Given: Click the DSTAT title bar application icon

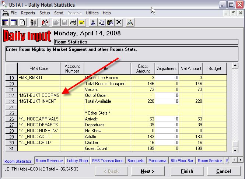Looking at the screenshot, I should pyautogui.click(x=4, y=4).
